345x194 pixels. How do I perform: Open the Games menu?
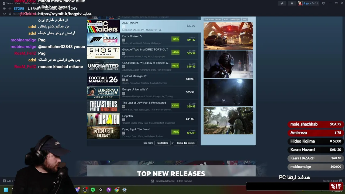[36, 3]
